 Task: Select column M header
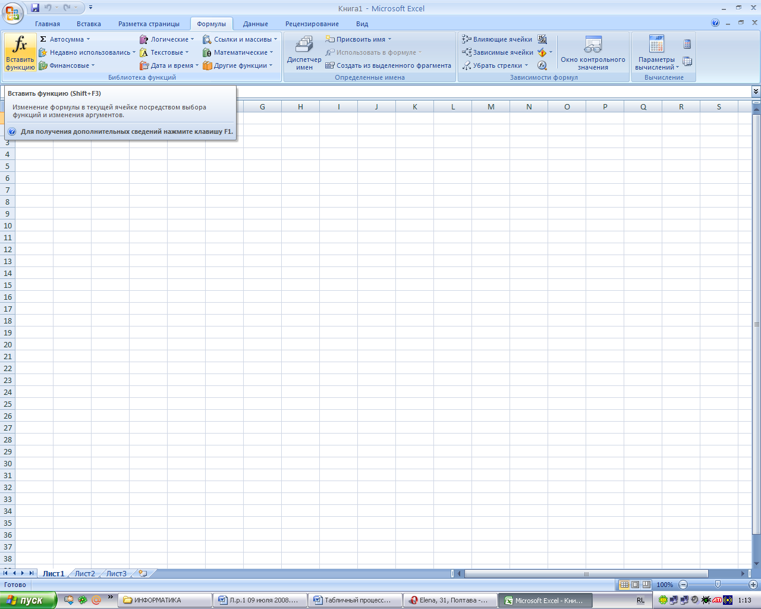coord(491,107)
